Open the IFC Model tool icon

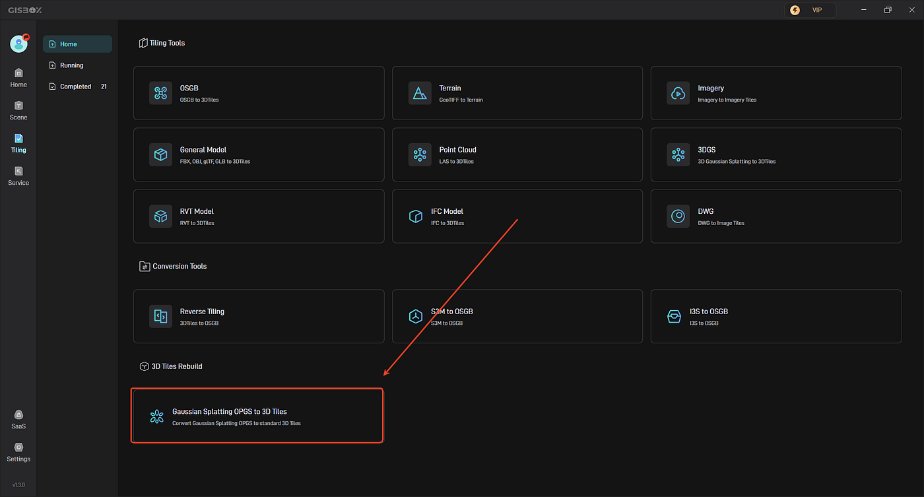(x=416, y=216)
